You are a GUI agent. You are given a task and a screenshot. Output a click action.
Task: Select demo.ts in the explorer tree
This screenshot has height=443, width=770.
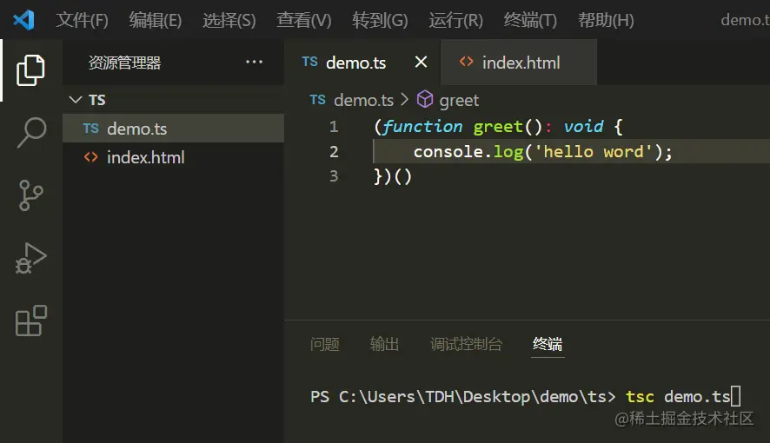point(173,129)
